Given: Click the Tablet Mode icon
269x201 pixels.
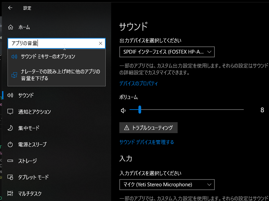Looking at the screenshot, I should [x=11, y=177].
